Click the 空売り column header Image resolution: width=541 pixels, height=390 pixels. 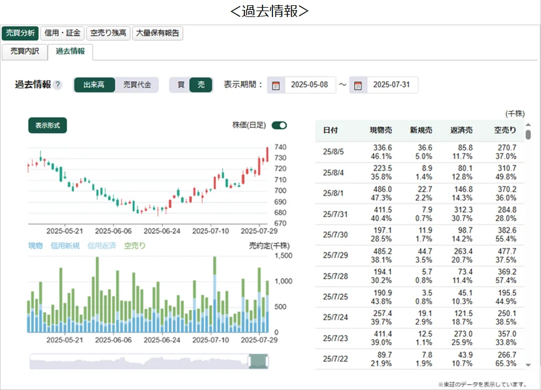505,131
